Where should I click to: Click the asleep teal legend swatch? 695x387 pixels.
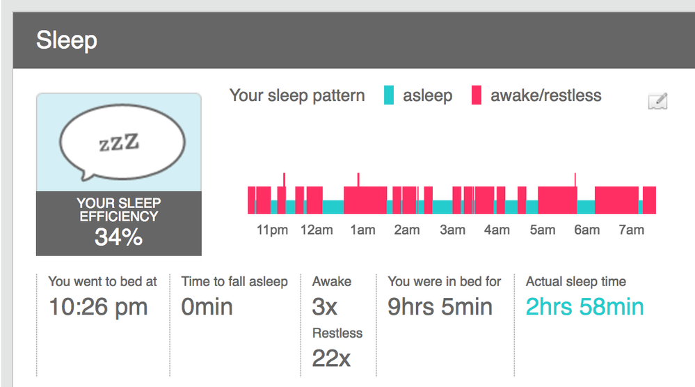pyautogui.click(x=389, y=95)
